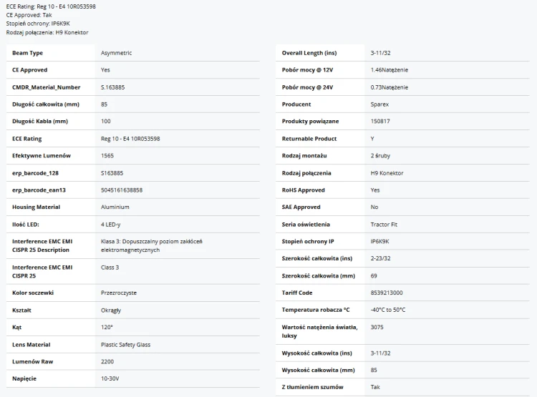Select the Efektywne Lumenów value 1565
537x397 pixels.
(107, 156)
